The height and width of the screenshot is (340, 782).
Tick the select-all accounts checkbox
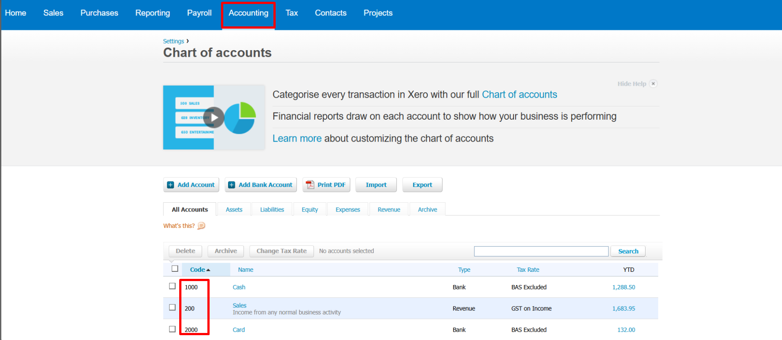(175, 269)
